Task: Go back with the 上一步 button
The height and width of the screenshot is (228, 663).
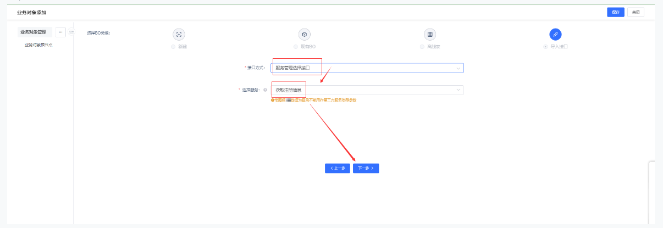Action: tap(337, 168)
